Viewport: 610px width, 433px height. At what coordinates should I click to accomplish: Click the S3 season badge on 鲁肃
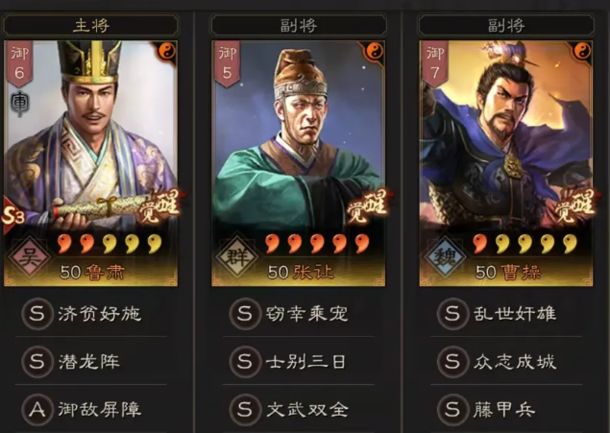[12, 216]
